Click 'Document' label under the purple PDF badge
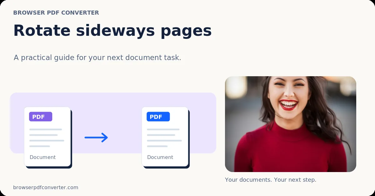This screenshot has height=196, width=375. pyautogui.click(x=43, y=157)
